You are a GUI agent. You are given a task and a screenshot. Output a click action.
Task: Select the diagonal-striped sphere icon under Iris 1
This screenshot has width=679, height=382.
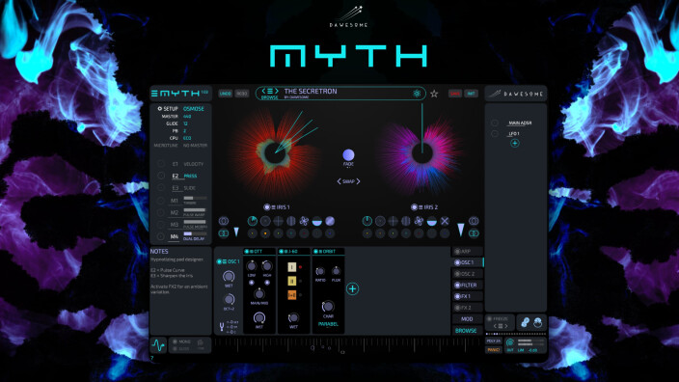click(x=330, y=221)
